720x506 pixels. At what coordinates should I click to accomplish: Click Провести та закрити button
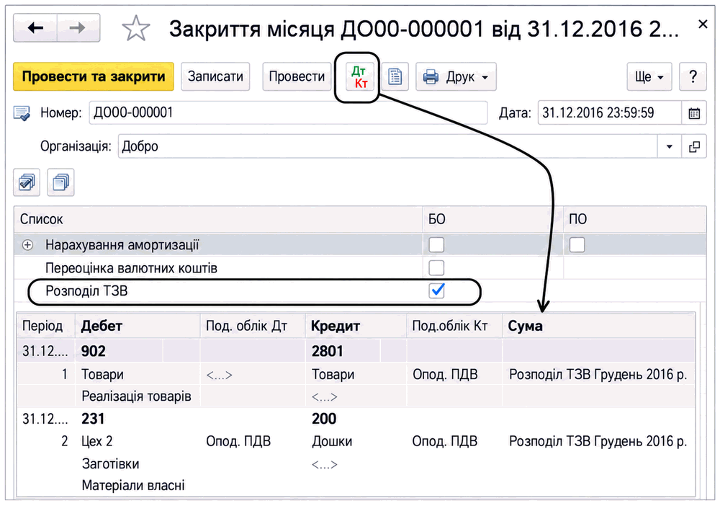coord(94,76)
